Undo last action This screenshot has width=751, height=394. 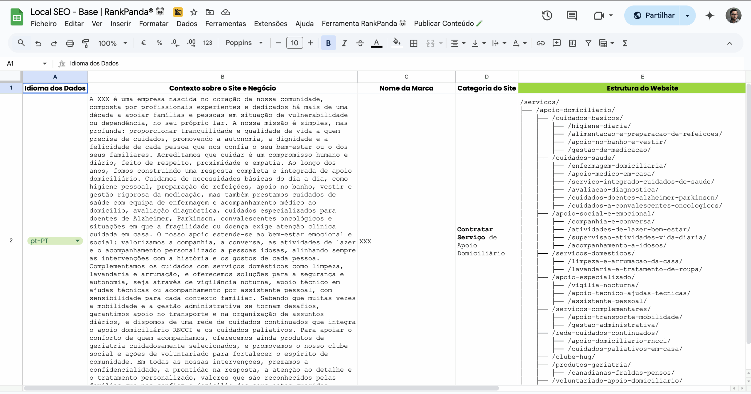point(38,43)
